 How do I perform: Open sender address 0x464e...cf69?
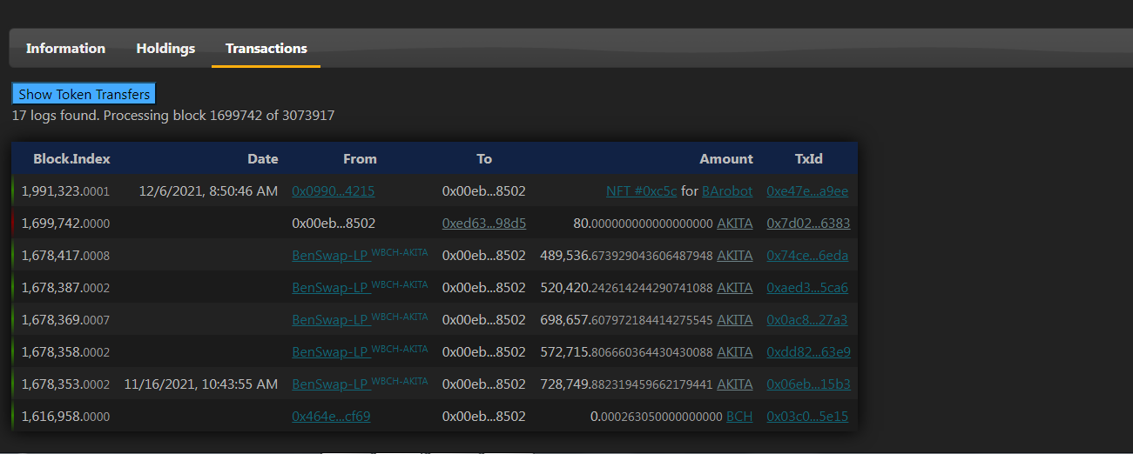pos(331,416)
